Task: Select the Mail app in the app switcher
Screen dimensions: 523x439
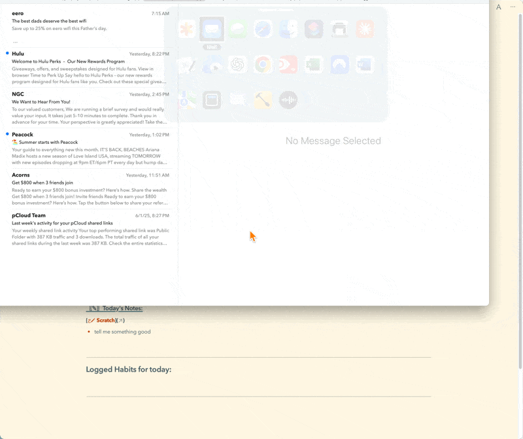Action: [x=212, y=29]
